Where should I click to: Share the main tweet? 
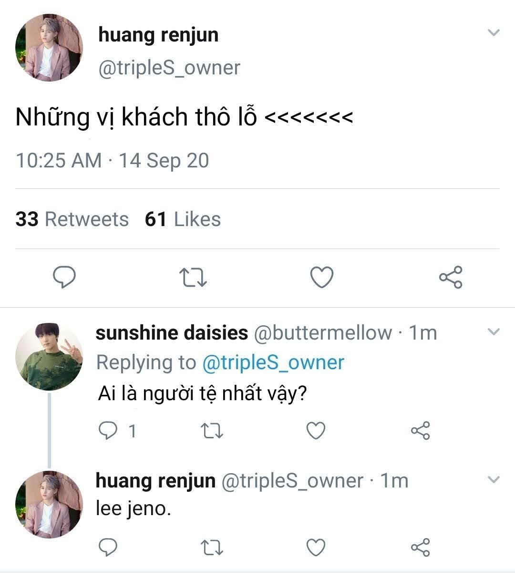pyautogui.click(x=451, y=277)
